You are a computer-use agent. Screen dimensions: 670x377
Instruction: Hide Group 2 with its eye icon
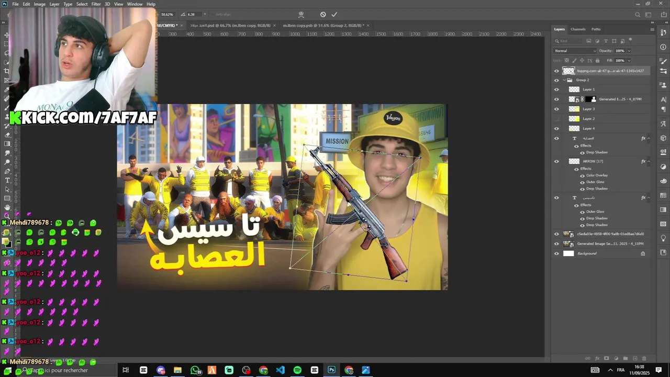click(x=556, y=80)
